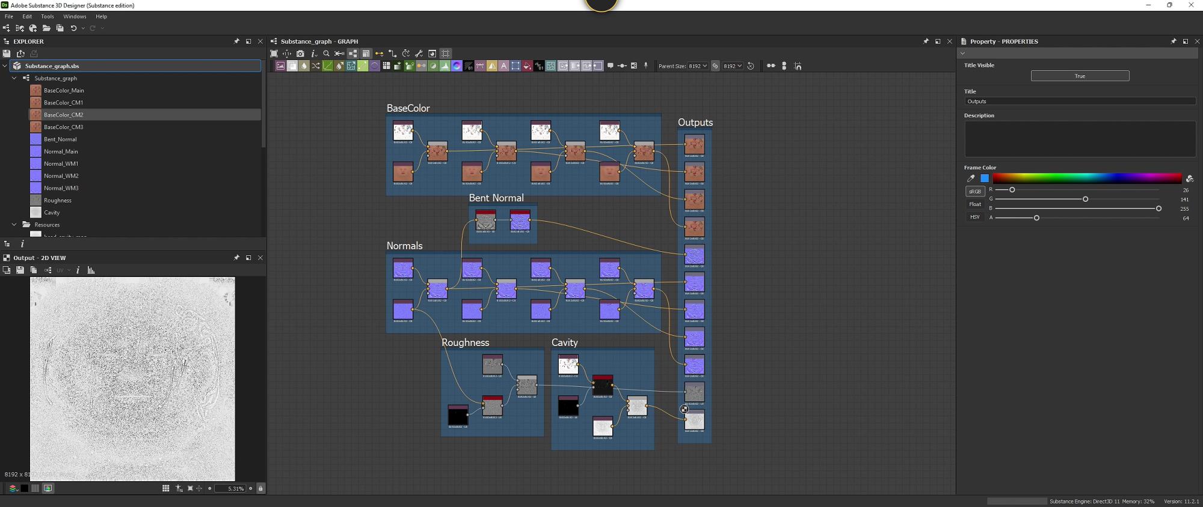
Task: Add a Warp node from the toolbar
Action: tap(550, 66)
